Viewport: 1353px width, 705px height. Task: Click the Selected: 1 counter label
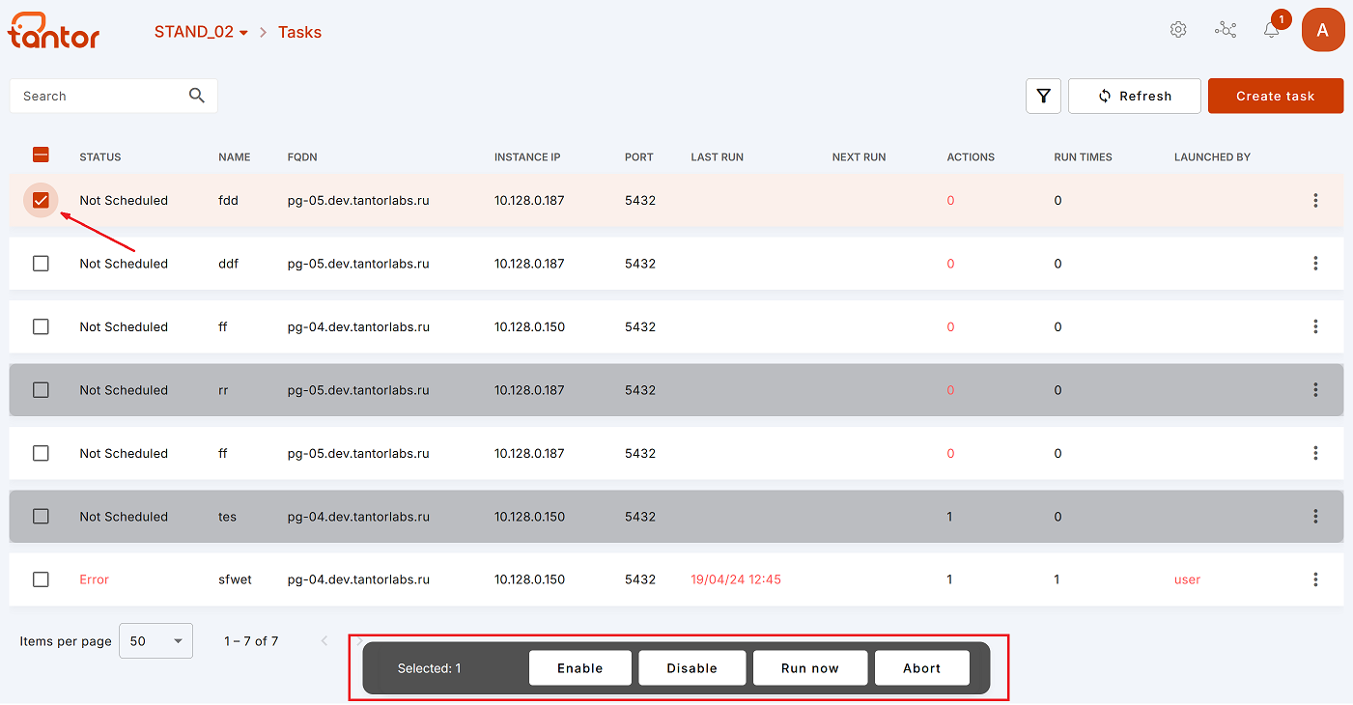[430, 668]
